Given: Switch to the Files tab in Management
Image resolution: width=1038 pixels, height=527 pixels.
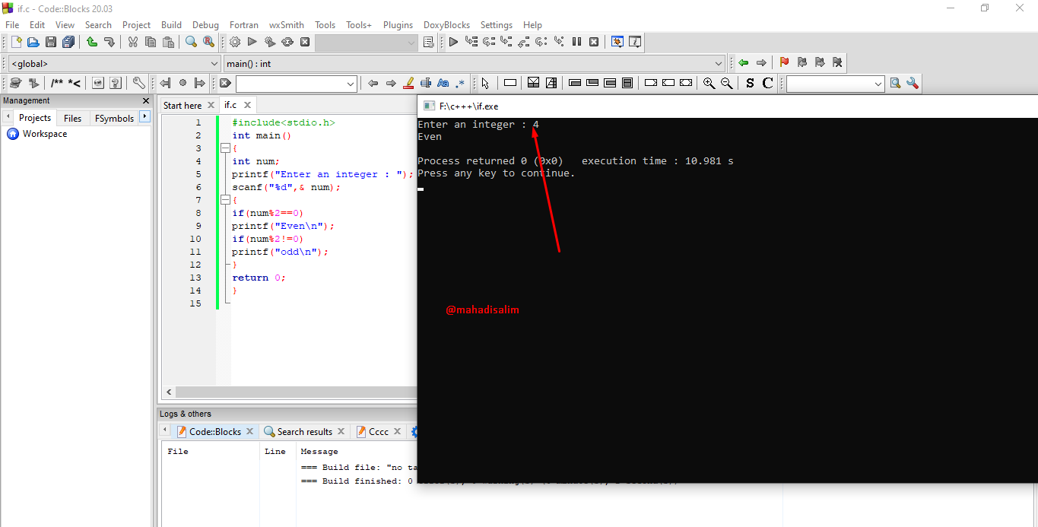Looking at the screenshot, I should tap(72, 118).
